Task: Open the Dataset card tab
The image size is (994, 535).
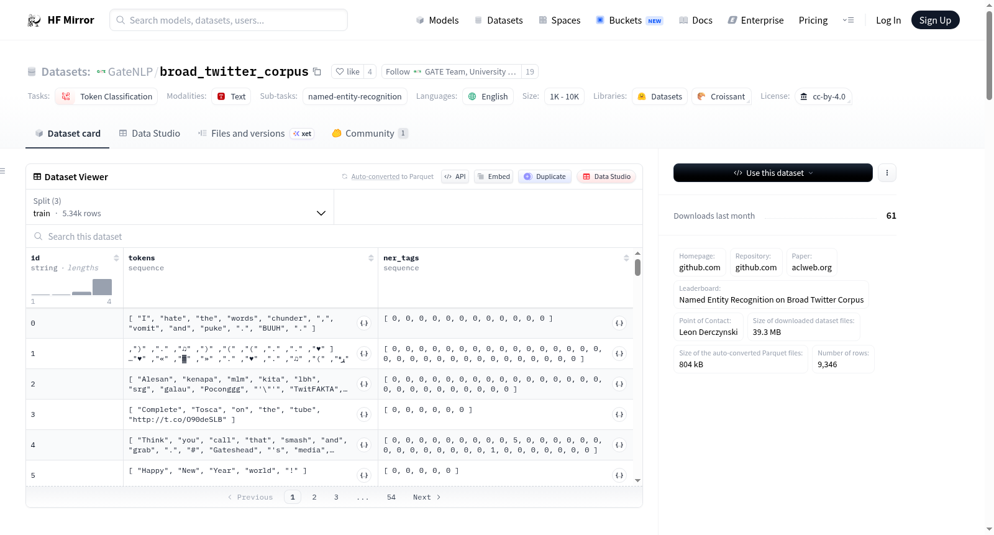Action: tap(68, 134)
